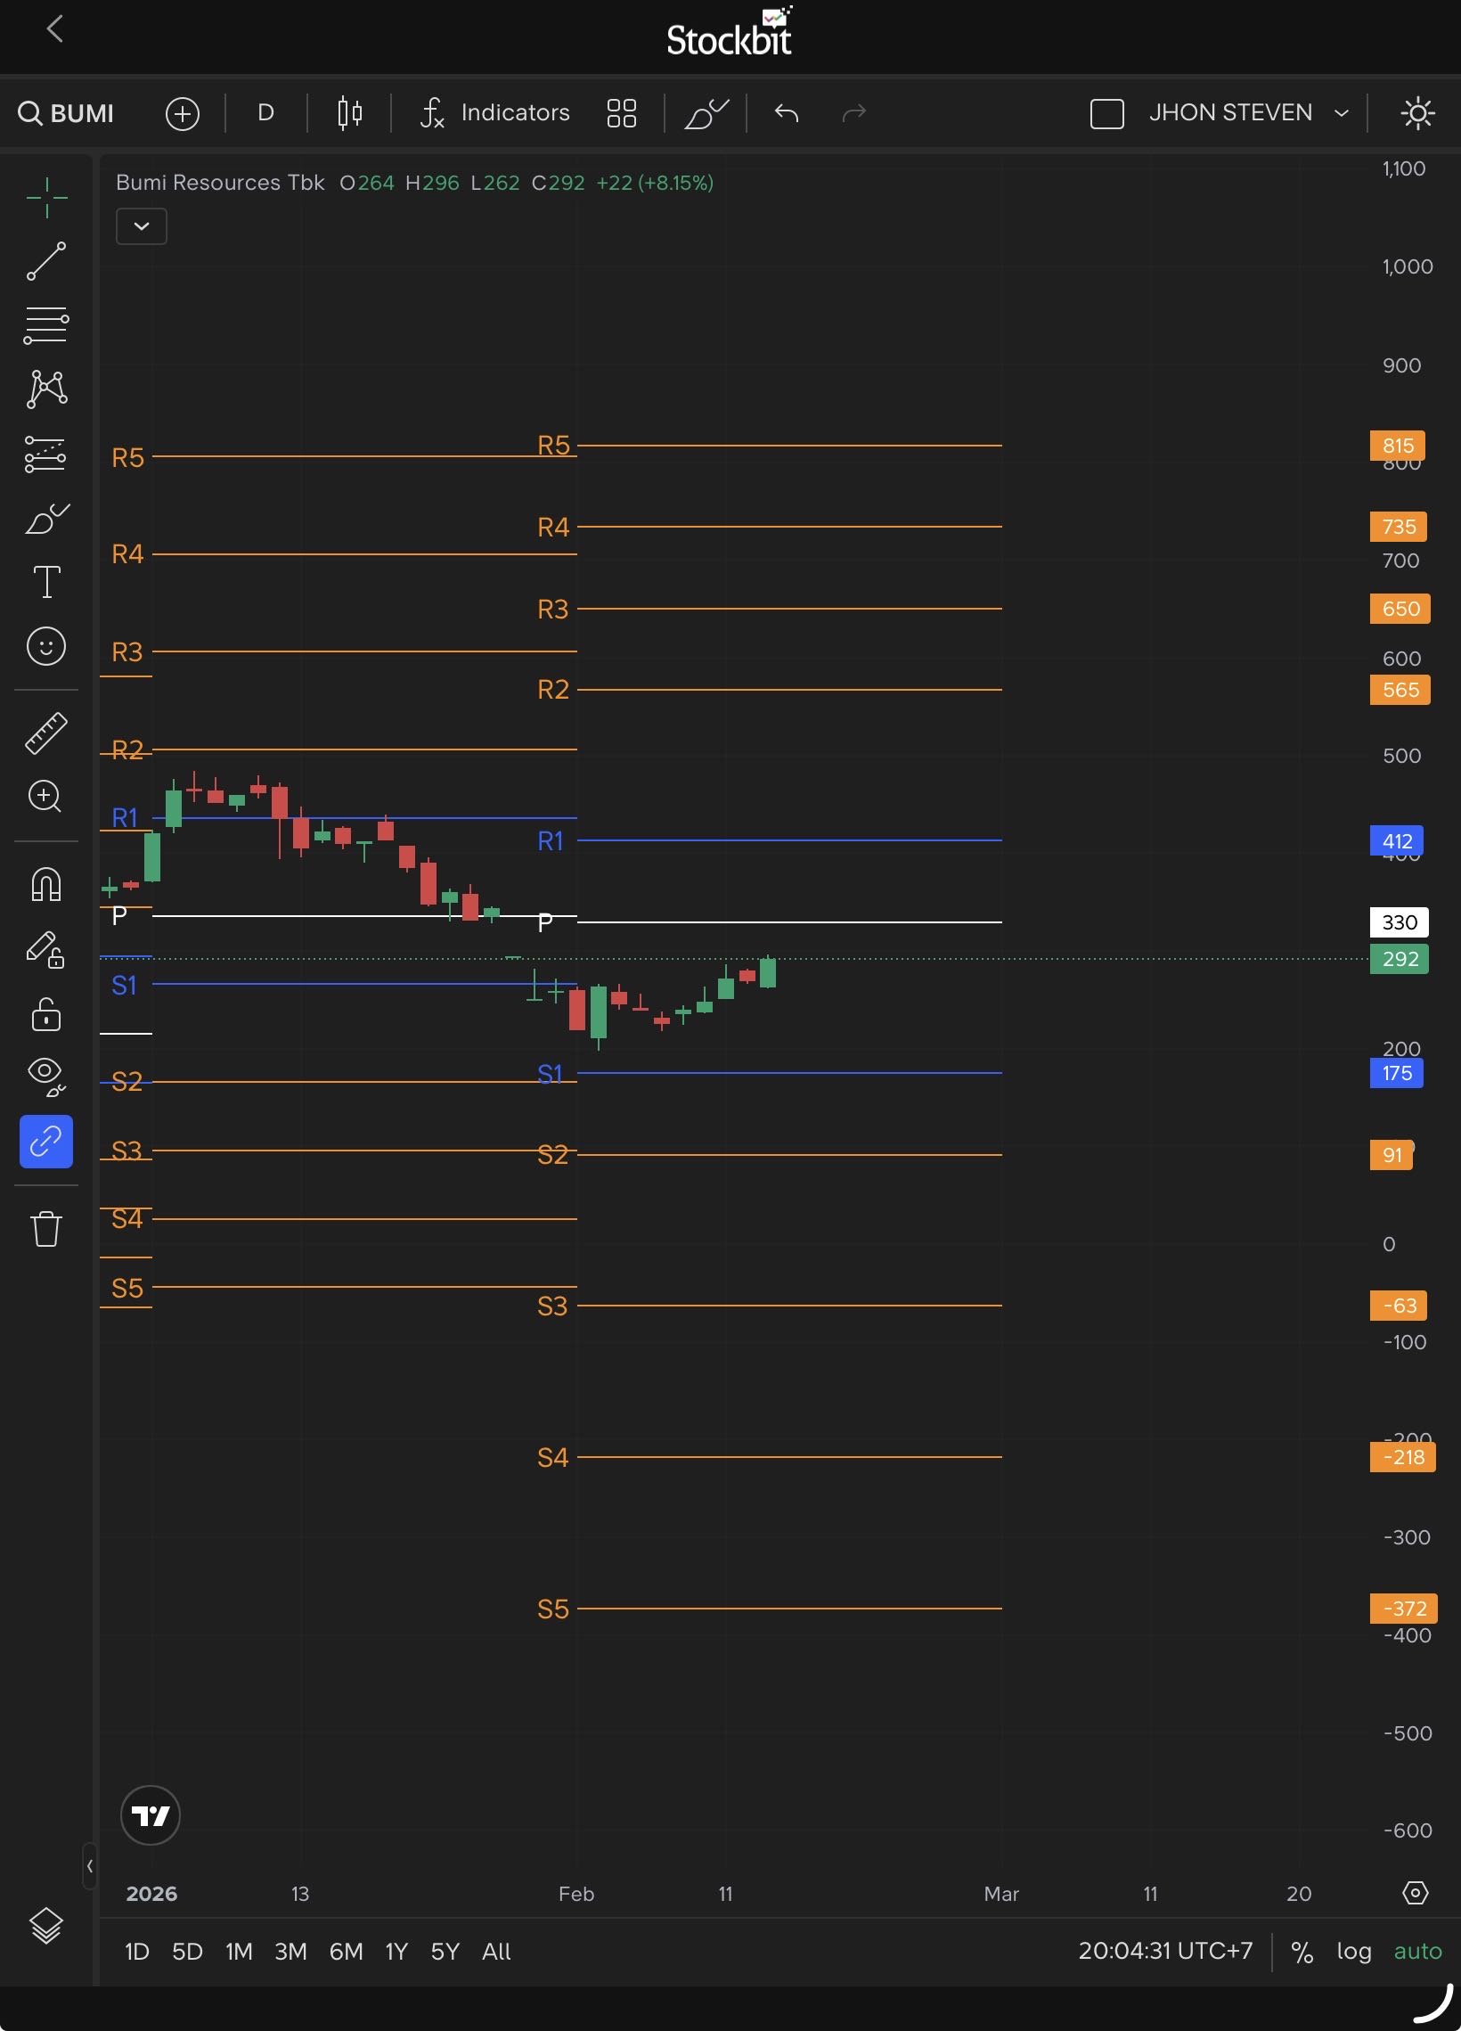The height and width of the screenshot is (2031, 1461).
Task: Select the 1Y time range
Action: pyautogui.click(x=396, y=1952)
